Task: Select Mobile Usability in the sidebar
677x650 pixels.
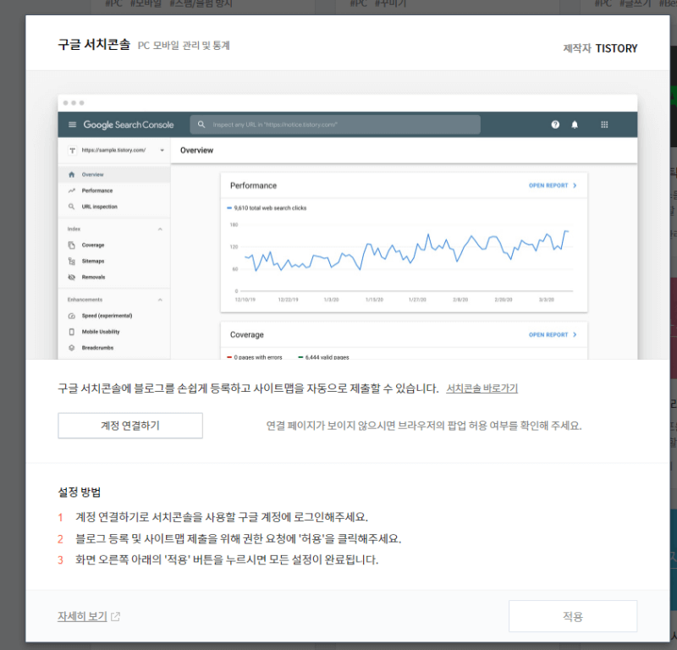Action: tap(101, 332)
